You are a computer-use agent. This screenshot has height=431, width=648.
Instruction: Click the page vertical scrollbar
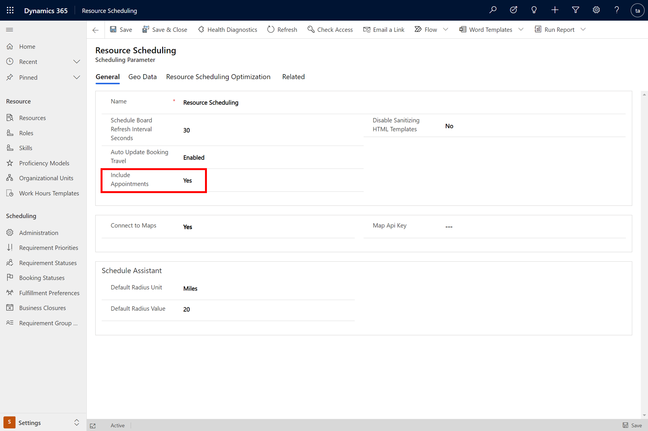click(x=644, y=255)
